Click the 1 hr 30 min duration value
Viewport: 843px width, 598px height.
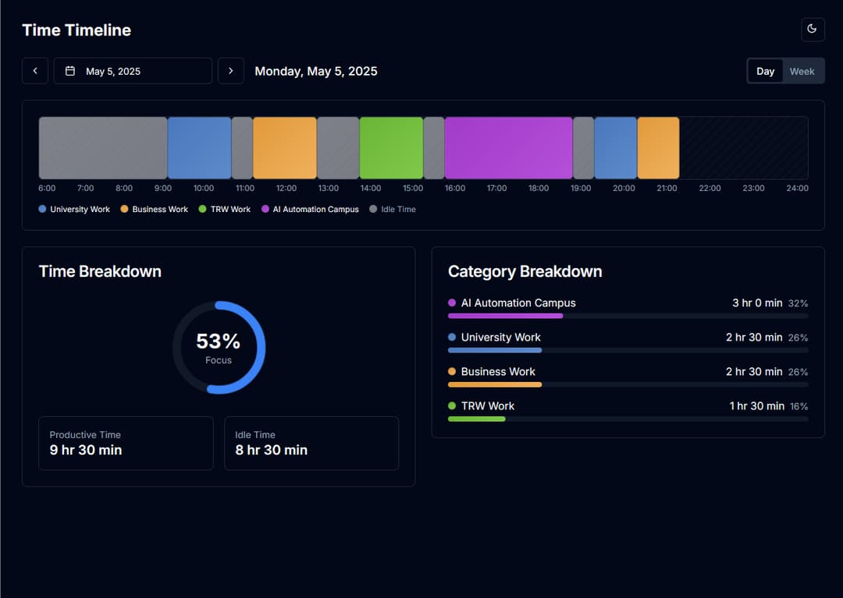tap(756, 406)
